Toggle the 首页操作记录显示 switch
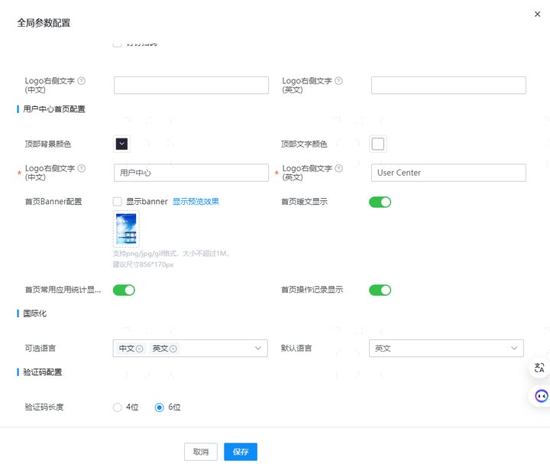 click(x=380, y=290)
